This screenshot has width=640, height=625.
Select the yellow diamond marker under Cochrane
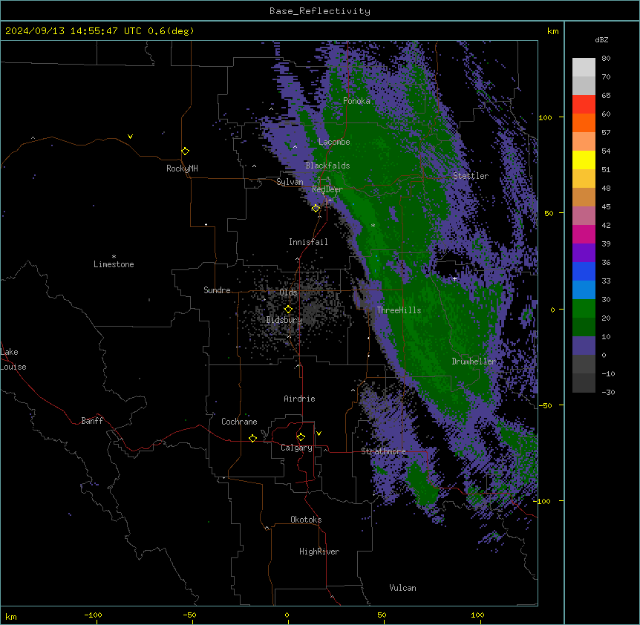(252, 438)
